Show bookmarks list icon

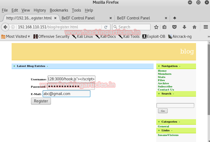(164, 27)
